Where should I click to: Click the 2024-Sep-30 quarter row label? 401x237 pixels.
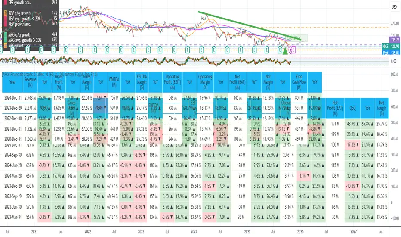(13, 155)
